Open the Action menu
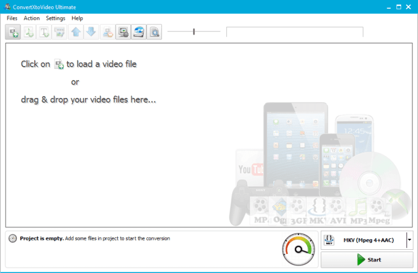Image resolution: width=418 pixels, height=273 pixels. pyautogui.click(x=31, y=18)
